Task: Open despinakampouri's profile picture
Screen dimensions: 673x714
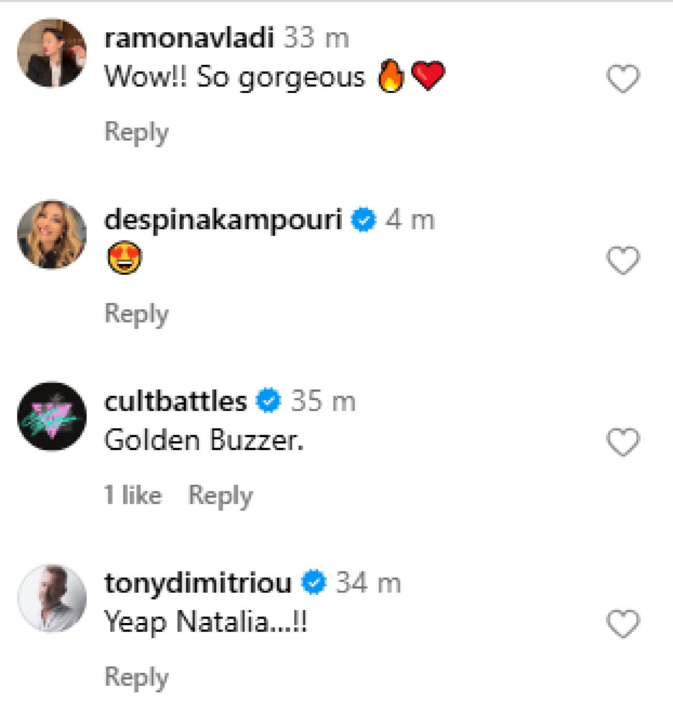Action: click(52, 234)
